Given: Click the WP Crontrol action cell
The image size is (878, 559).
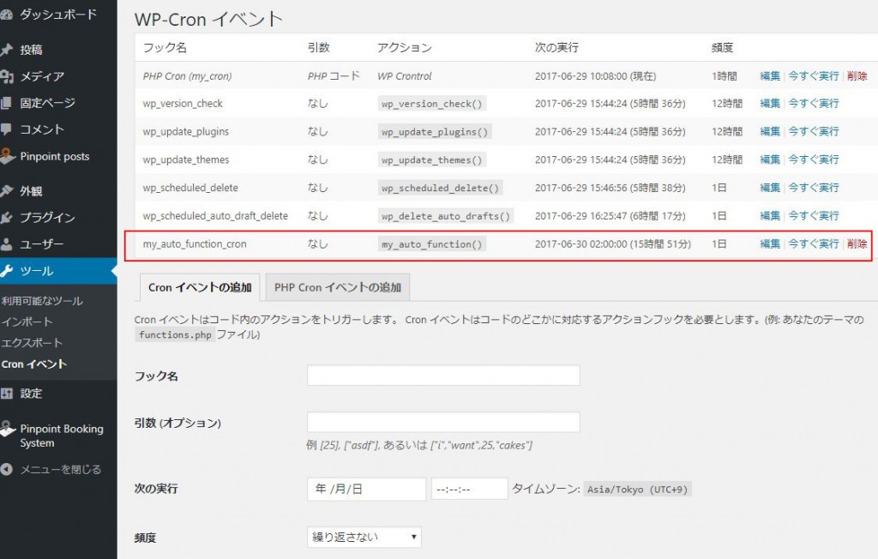Looking at the screenshot, I should click(405, 76).
